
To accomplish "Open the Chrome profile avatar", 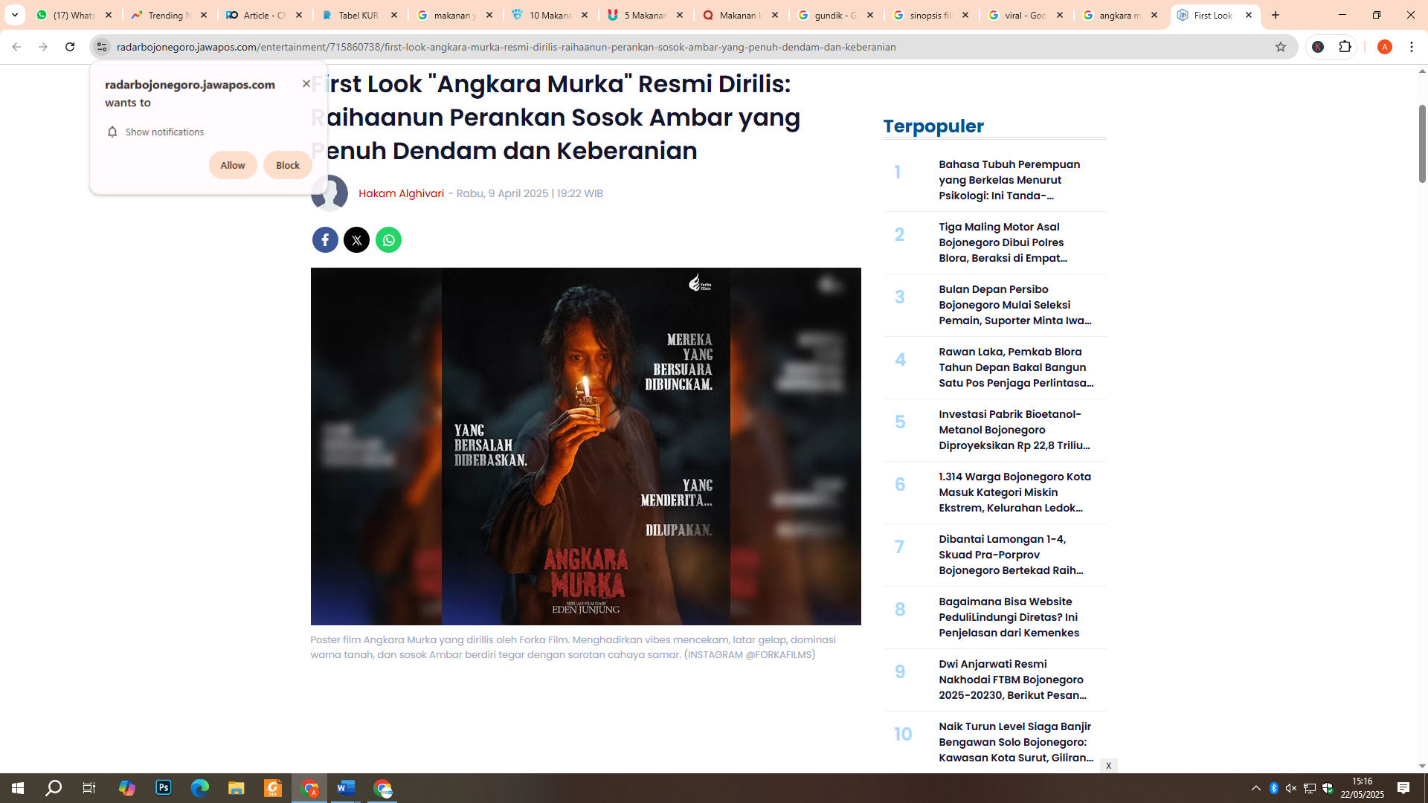I will pyautogui.click(x=1384, y=47).
